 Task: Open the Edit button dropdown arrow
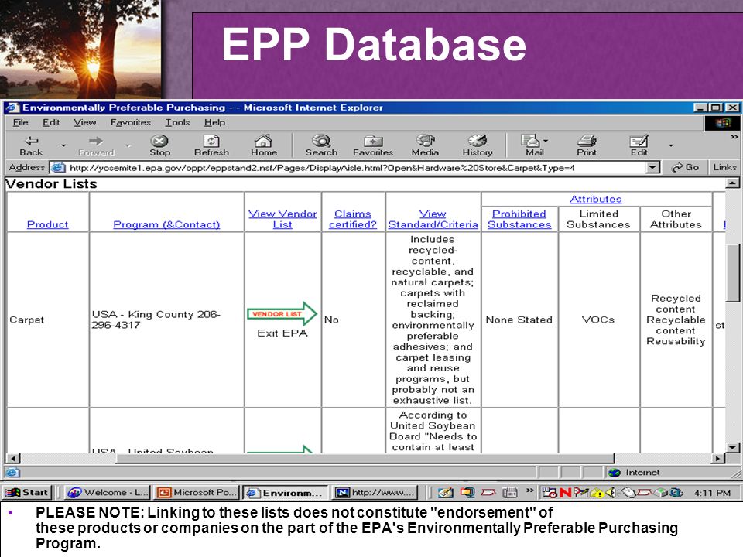pos(670,145)
